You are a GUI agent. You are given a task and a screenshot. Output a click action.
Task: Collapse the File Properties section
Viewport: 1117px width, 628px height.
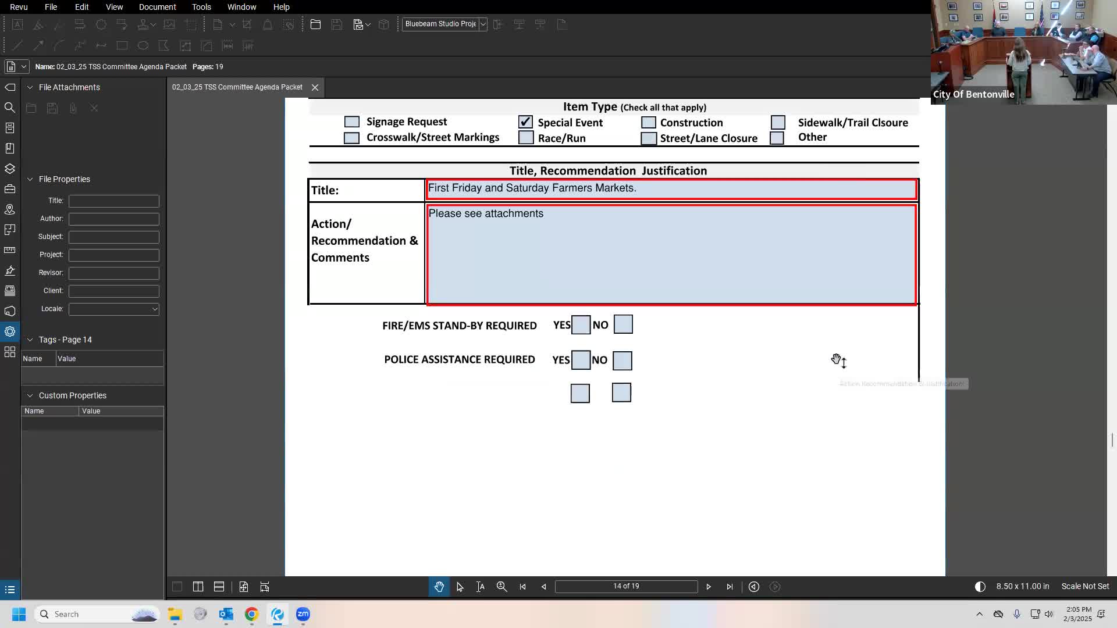pyautogui.click(x=30, y=179)
